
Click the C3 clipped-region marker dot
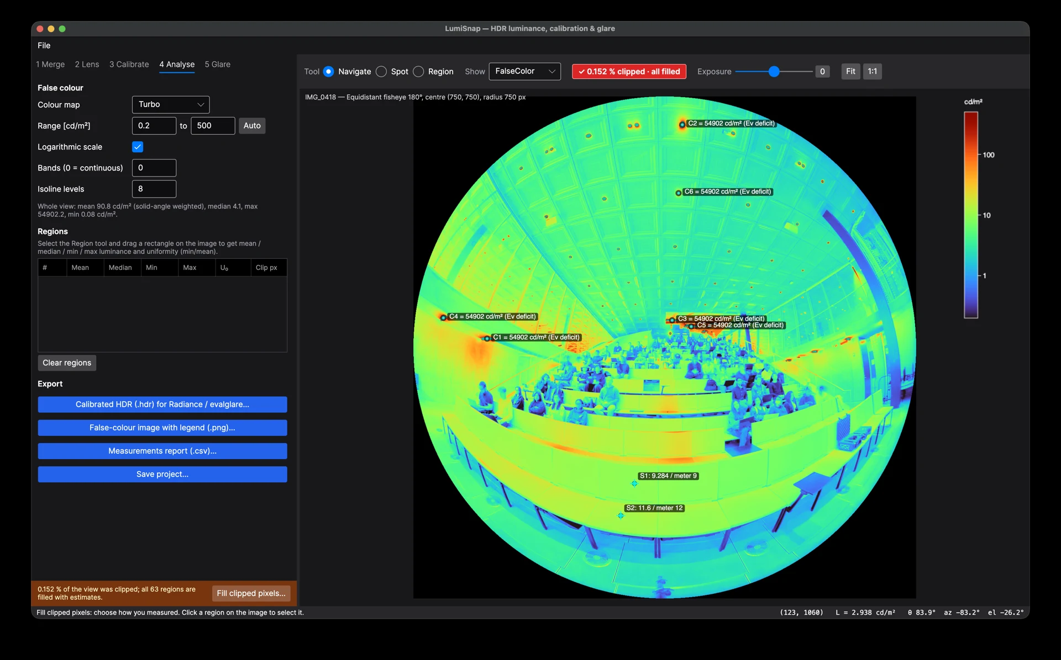point(672,320)
